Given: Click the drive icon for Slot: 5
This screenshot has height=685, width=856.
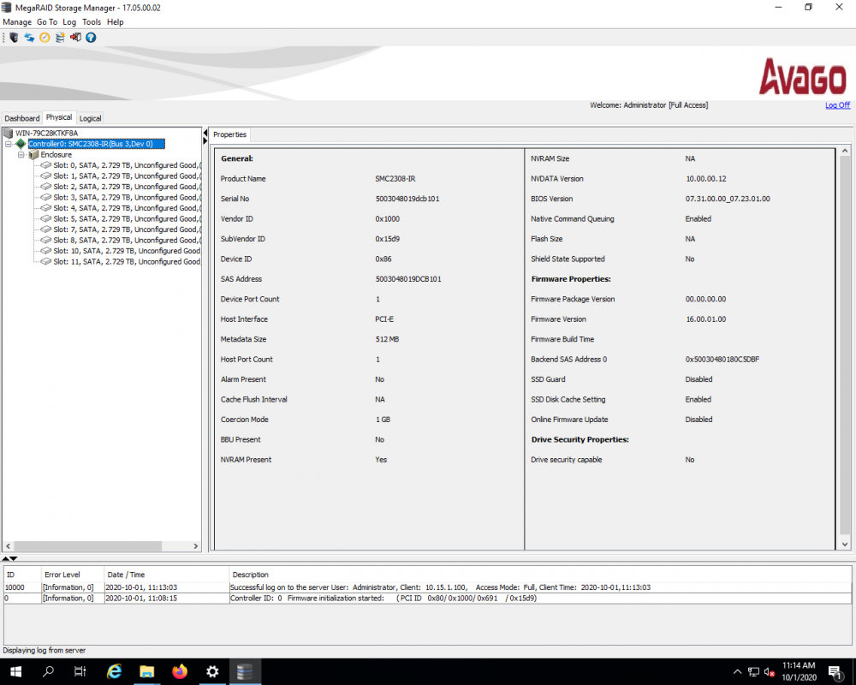Looking at the screenshot, I should [x=46, y=218].
